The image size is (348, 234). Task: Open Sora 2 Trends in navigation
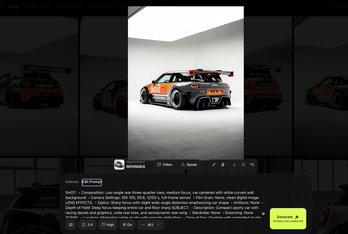[x=69, y=6]
